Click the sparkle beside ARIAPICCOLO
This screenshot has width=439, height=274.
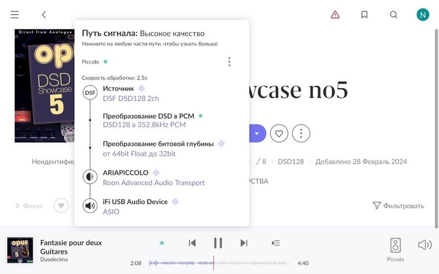pyautogui.click(x=156, y=172)
